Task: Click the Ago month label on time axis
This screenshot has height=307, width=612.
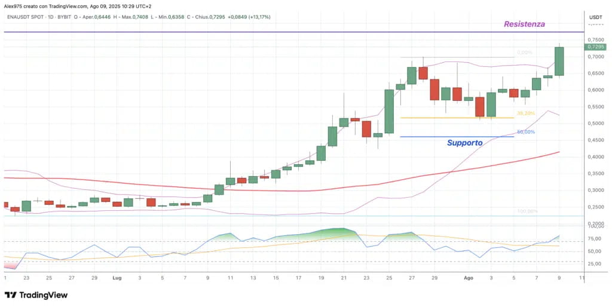Action: 468,278
